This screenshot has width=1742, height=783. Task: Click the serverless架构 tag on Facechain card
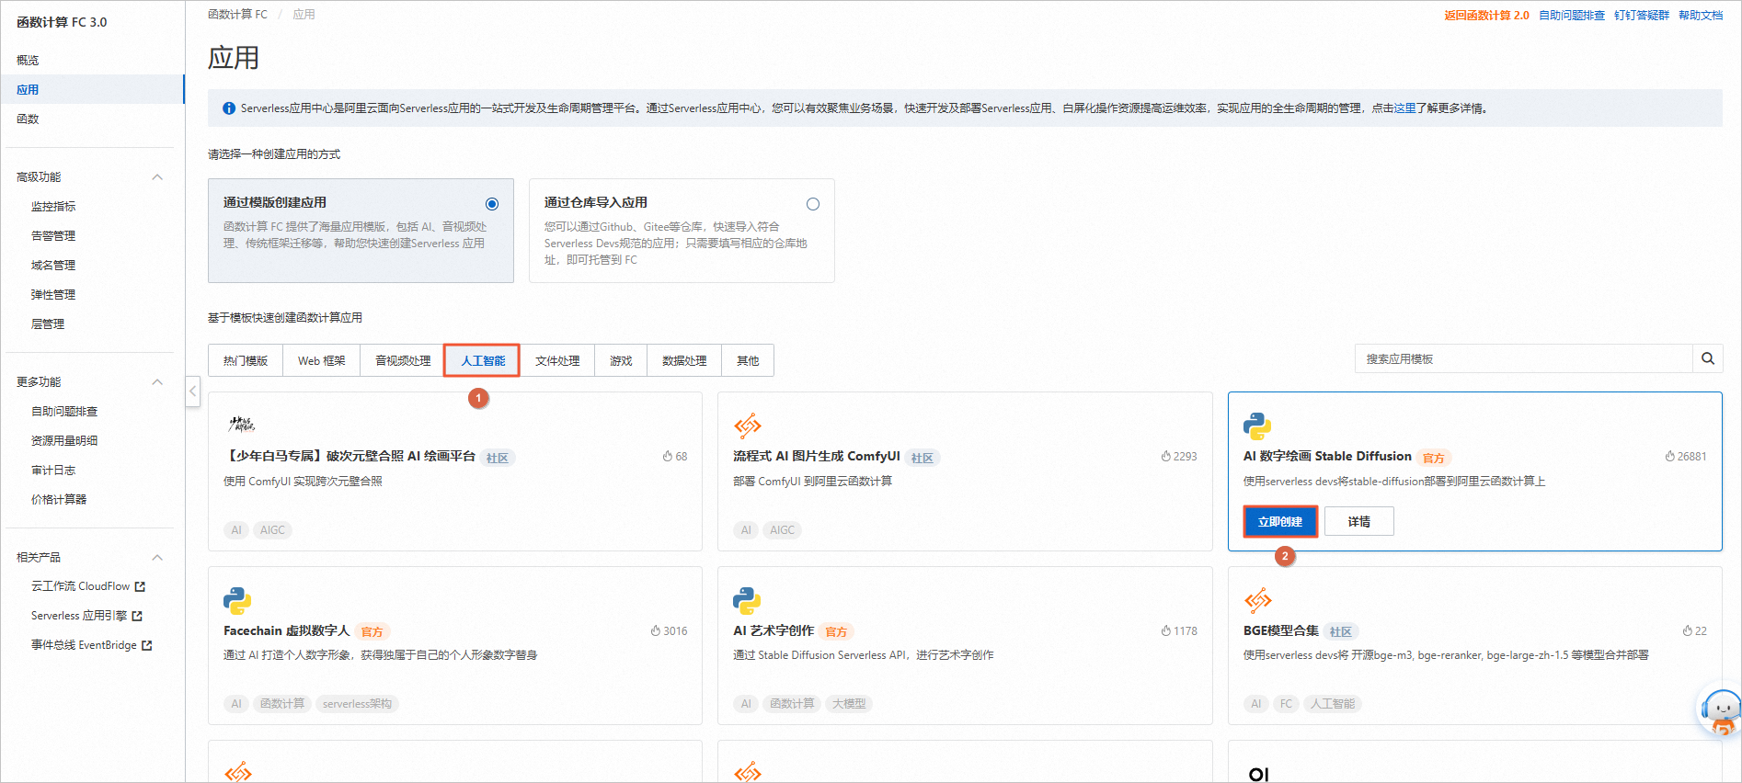(357, 704)
